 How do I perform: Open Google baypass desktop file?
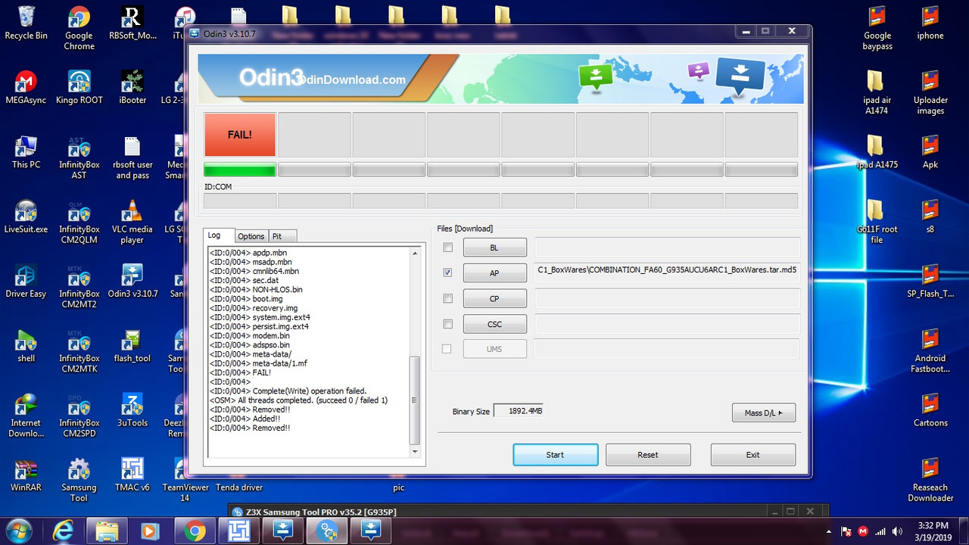pos(877,28)
